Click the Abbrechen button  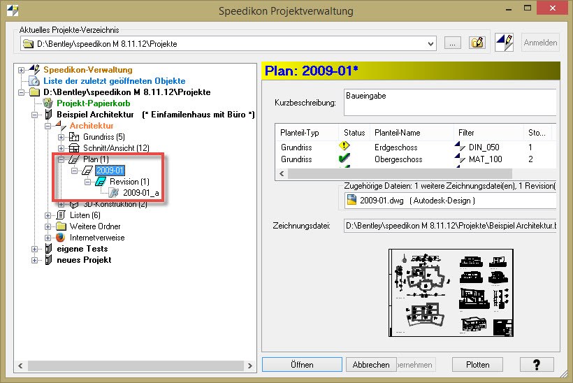[x=371, y=365]
